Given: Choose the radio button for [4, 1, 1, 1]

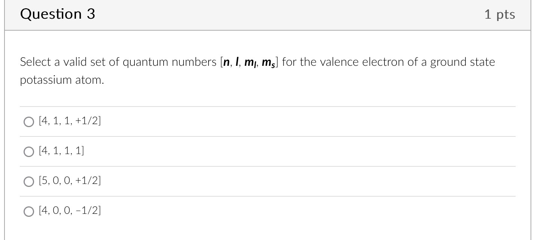Looking at the screenshot, I should (x=29, y=152).
